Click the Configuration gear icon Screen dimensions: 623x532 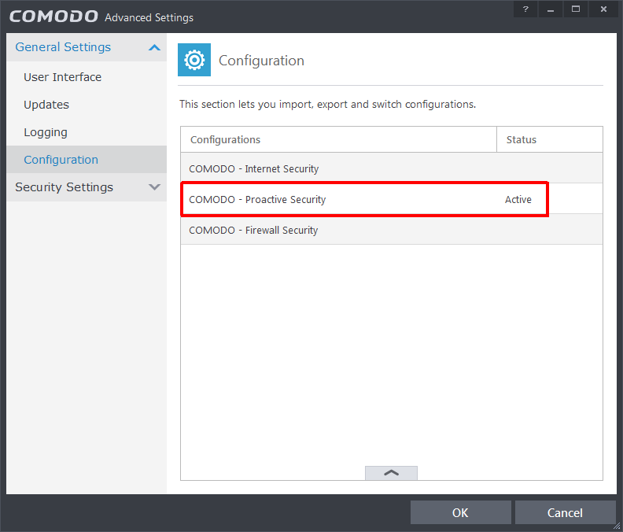[x=194, y=60]
